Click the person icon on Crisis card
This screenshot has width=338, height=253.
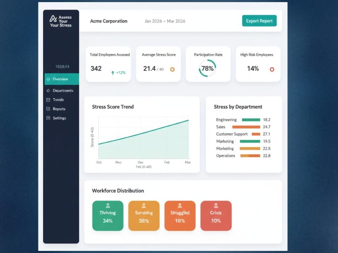(216, 205)
